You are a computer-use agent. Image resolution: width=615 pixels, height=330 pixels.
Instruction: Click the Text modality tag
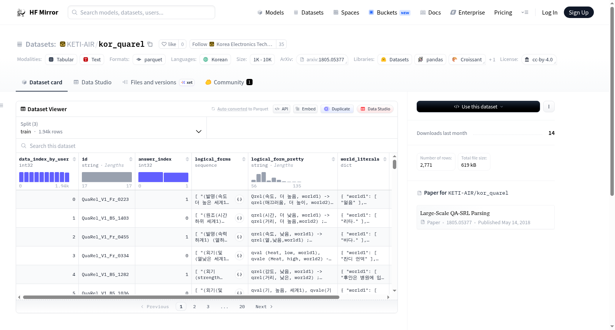pos(92,59)
